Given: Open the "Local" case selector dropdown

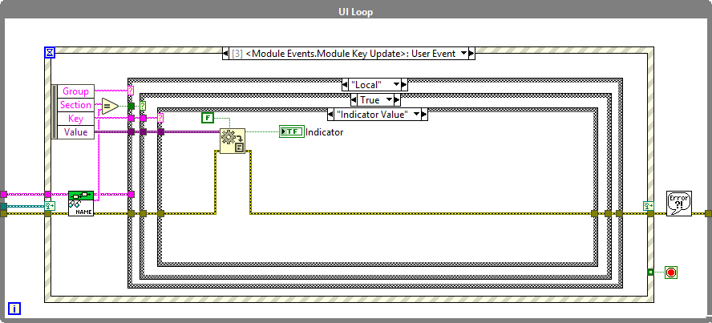Looking at the screenshot, I should click(396, 85).
